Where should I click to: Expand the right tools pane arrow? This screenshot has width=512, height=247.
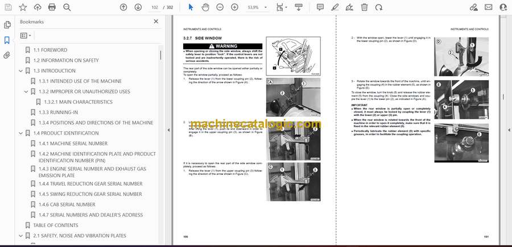509,130
